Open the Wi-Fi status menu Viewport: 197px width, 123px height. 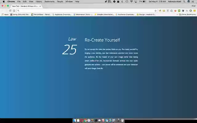[x=131, y=2]
